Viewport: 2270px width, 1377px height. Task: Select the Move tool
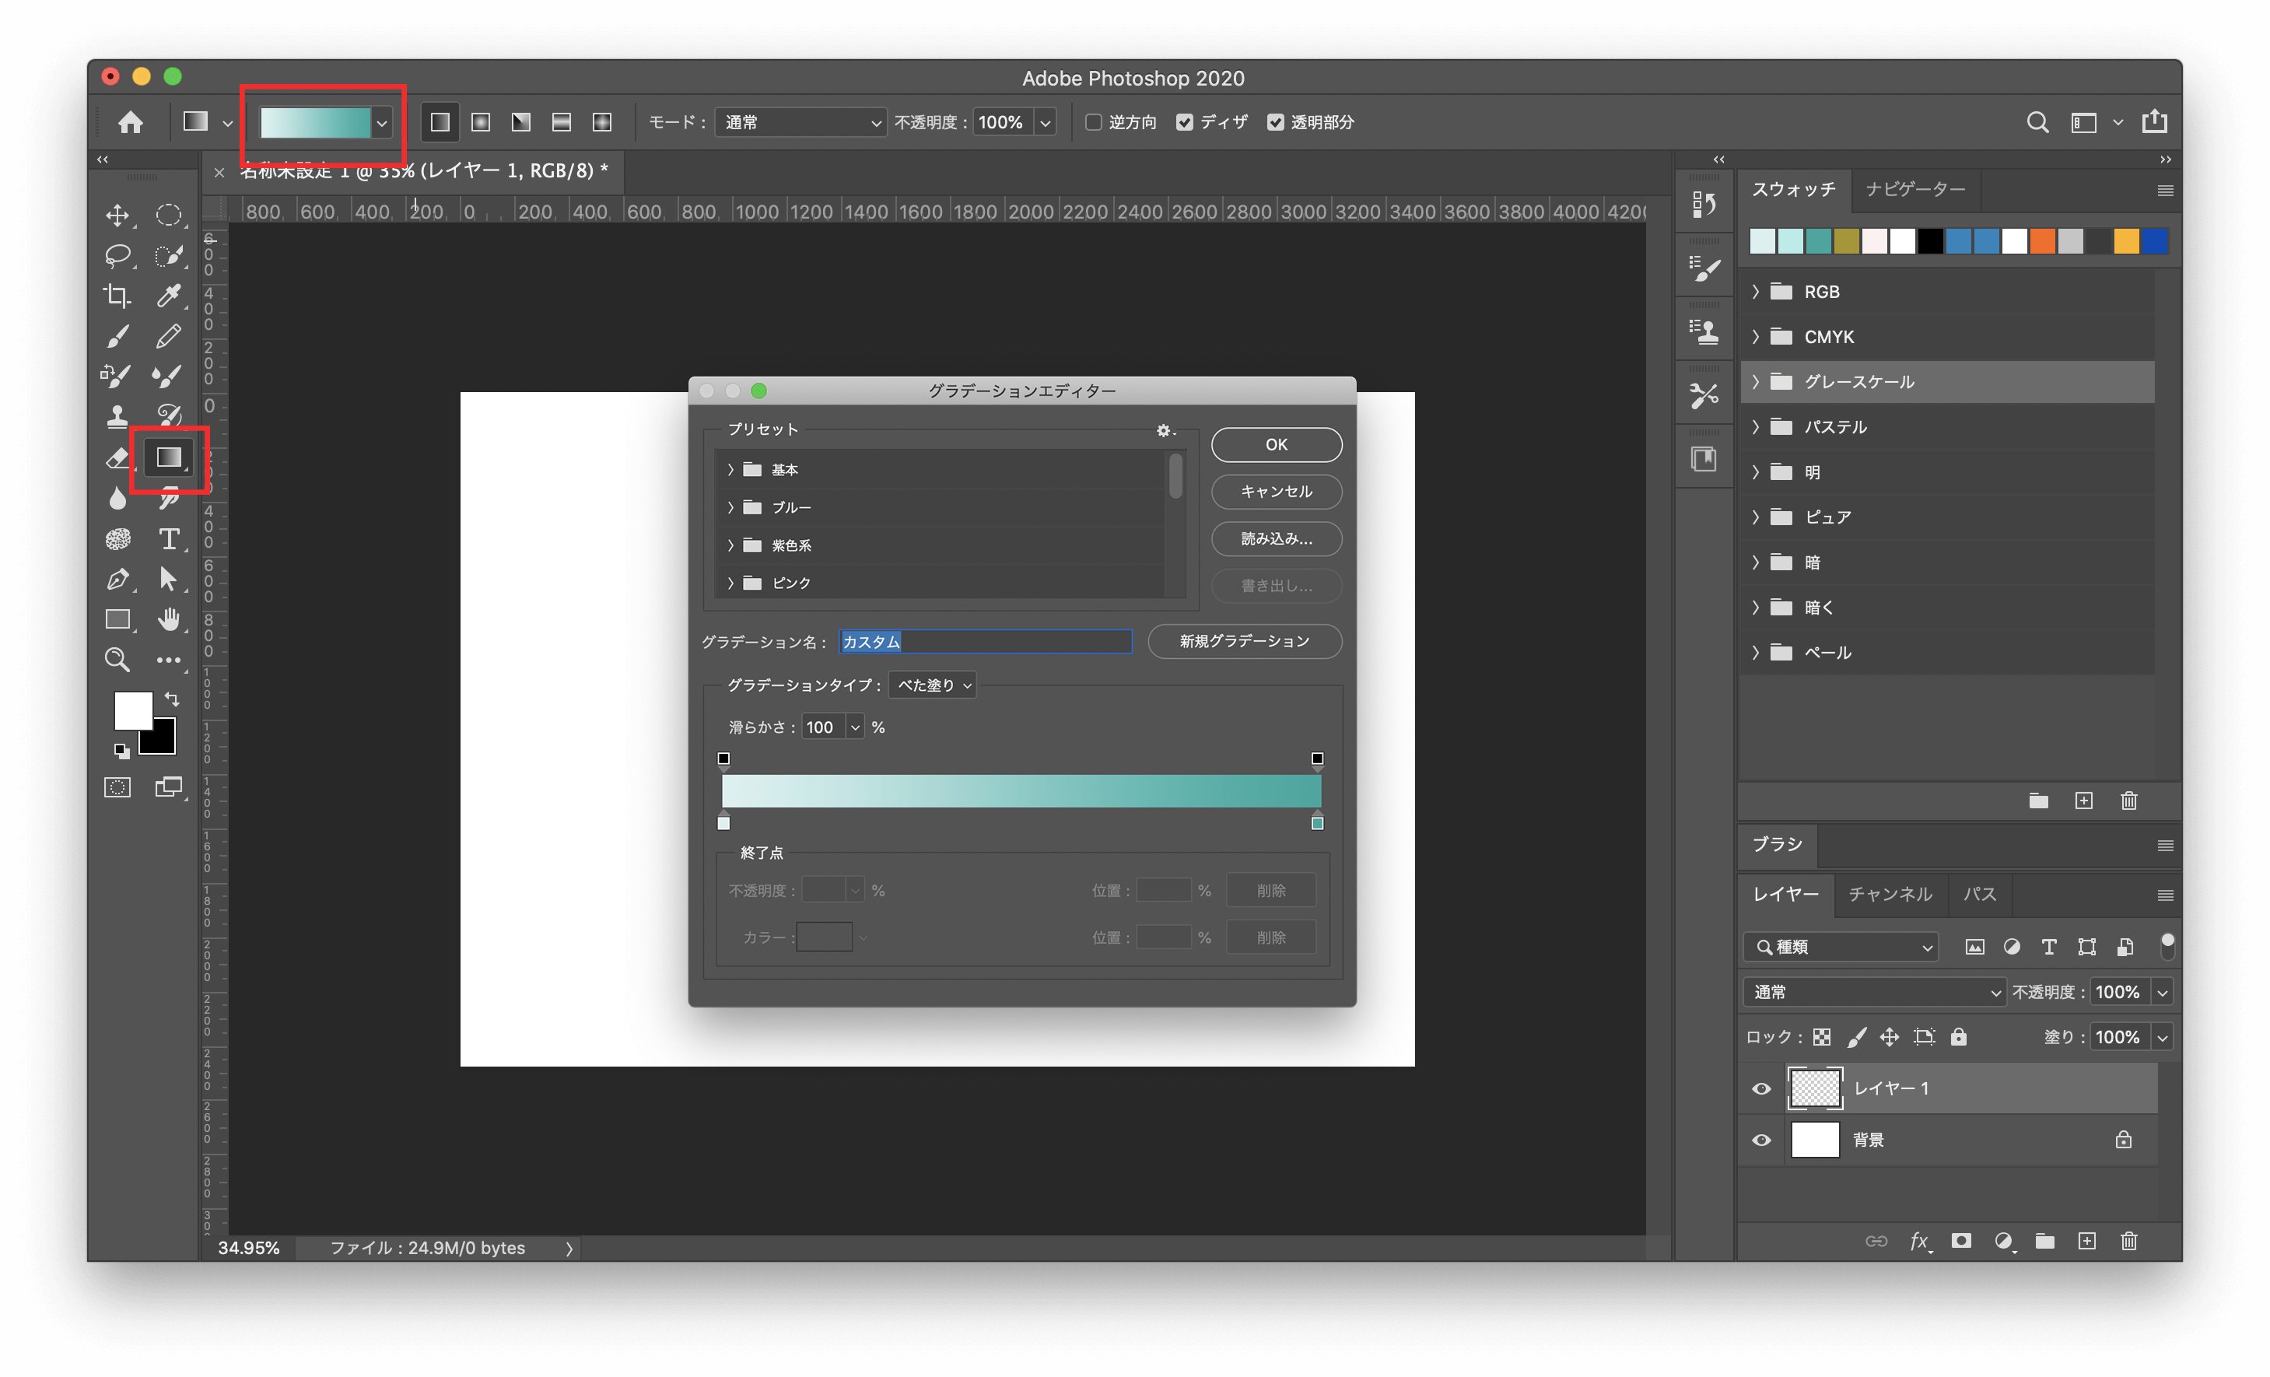tap(117, 215)
